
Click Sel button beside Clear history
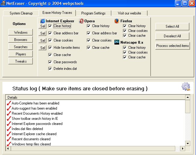click(42, 26)
